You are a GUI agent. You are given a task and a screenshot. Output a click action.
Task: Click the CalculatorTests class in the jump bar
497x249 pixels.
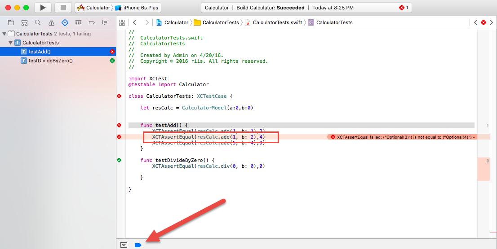(331, 22)
